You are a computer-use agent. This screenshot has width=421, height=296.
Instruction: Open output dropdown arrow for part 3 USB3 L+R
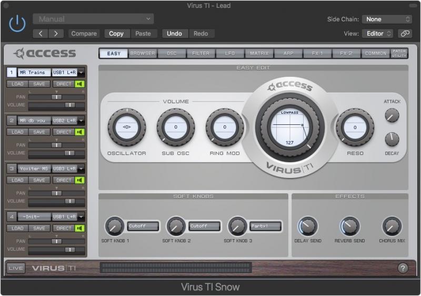pyautogui.click(x=81, y=169)
